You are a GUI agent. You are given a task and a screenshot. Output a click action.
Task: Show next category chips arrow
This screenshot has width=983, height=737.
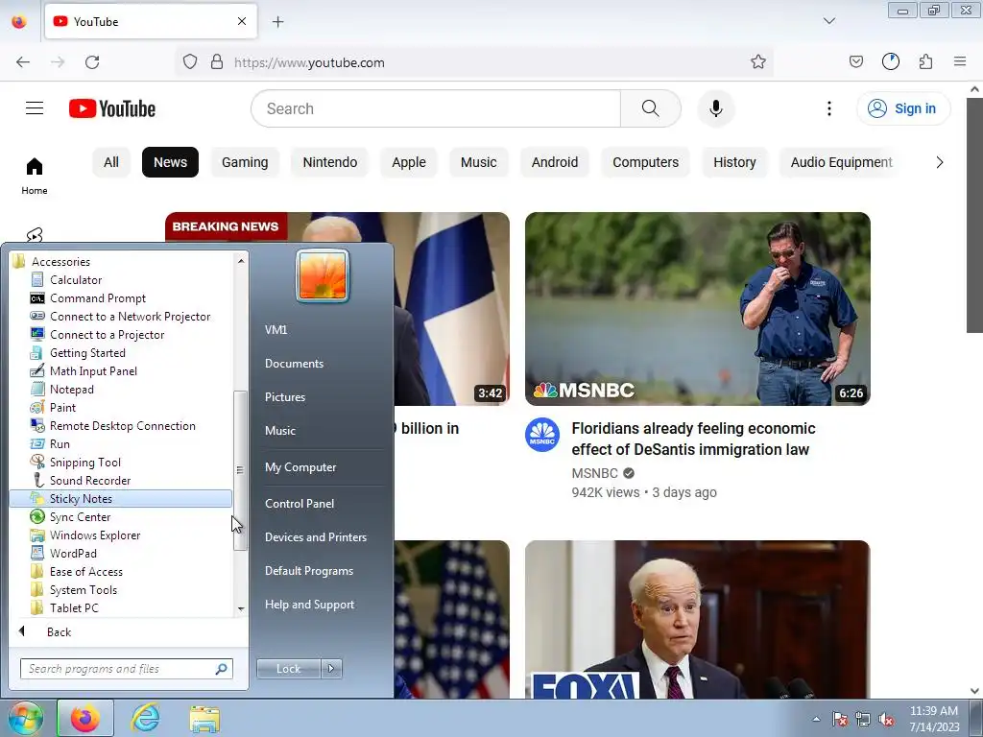(939, 162)
